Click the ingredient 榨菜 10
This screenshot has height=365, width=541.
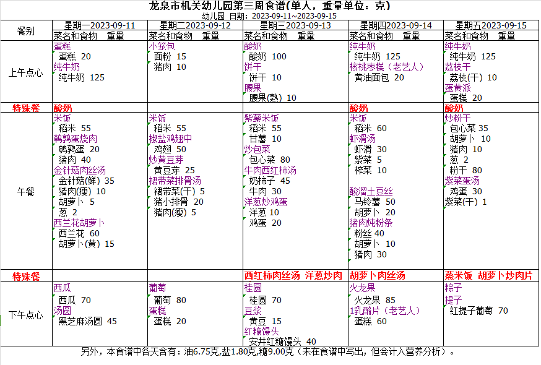click(x=370, y=170)
